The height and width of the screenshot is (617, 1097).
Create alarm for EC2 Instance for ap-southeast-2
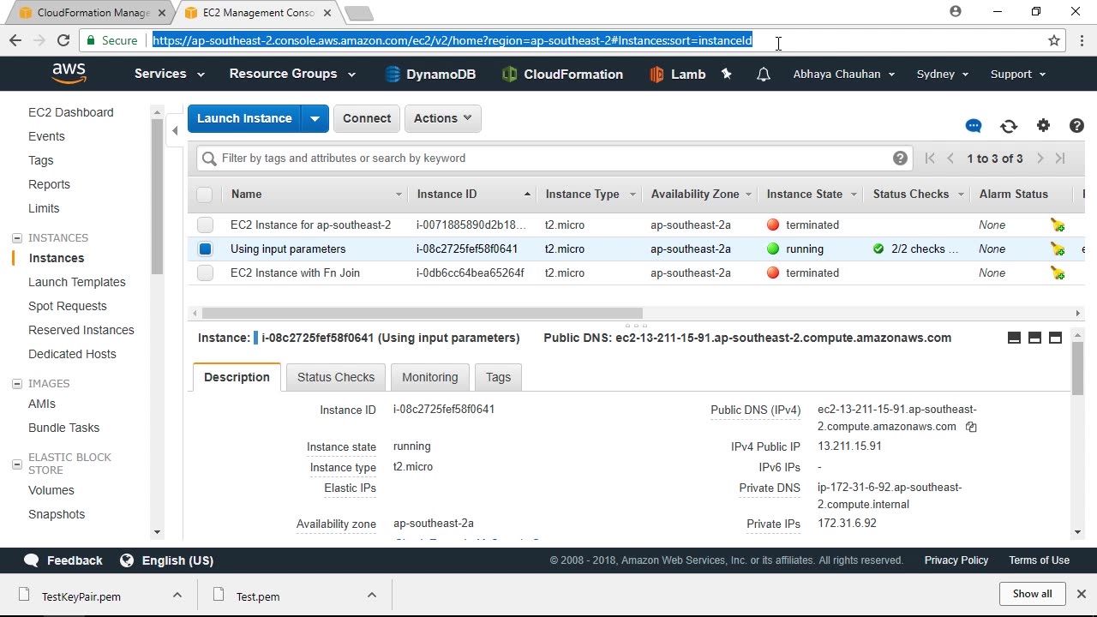(1058, 225)
